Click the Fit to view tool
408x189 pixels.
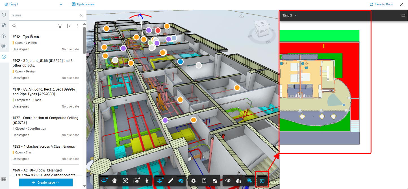125,181
